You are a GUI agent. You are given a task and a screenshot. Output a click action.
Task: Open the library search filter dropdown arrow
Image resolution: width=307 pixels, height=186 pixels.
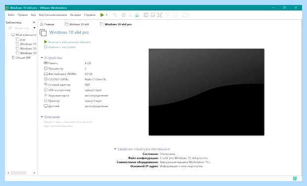(35, 28)
